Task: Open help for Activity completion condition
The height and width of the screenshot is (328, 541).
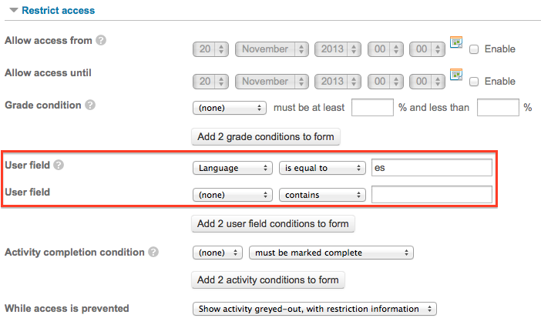Action: coord(153,252)
